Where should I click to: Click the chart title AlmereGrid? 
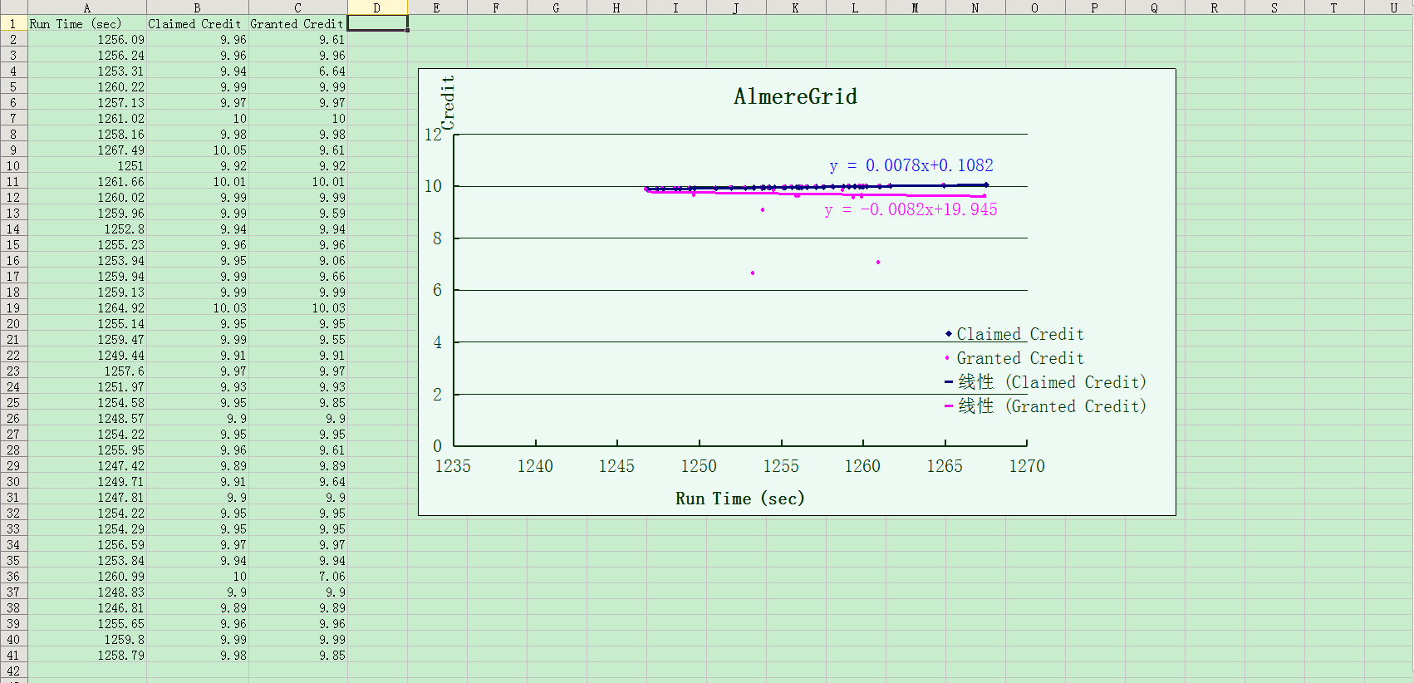pyautogui.click(x=795, y=96)
